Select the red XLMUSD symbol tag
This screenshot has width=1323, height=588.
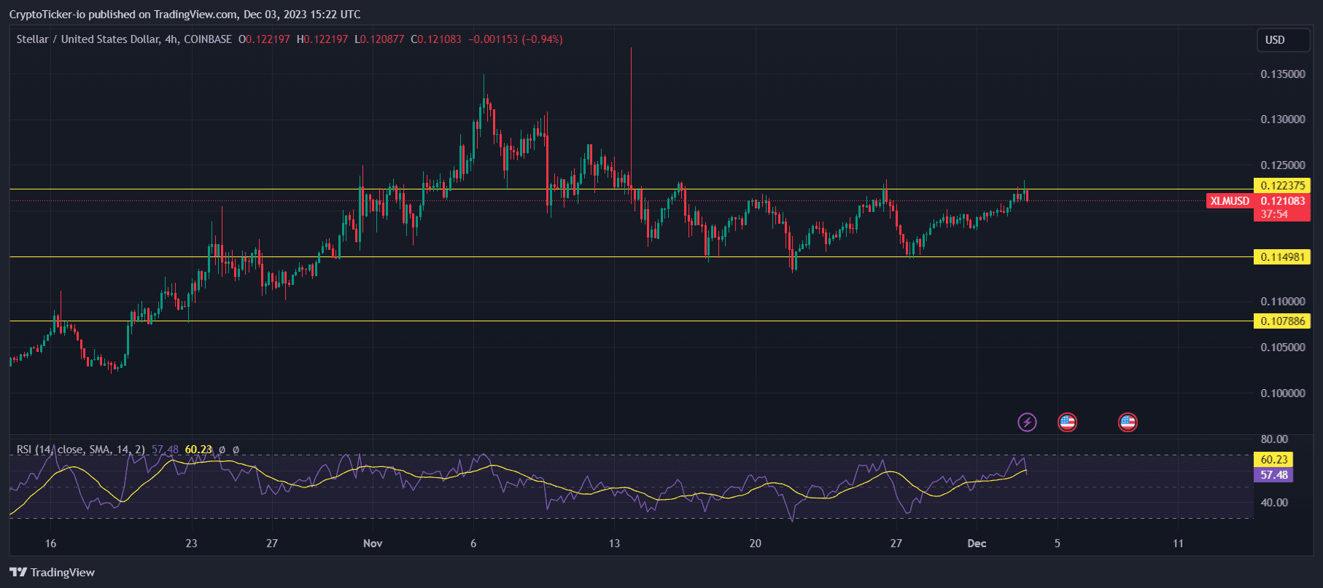click(1230, 201)
